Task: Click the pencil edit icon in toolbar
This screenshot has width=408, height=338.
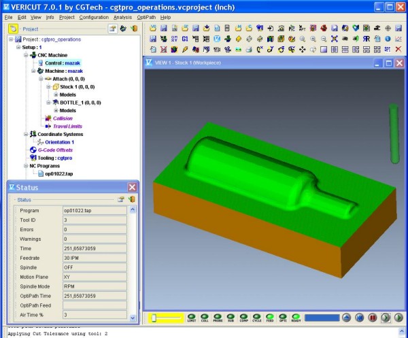Action: [x=185, y=49]
